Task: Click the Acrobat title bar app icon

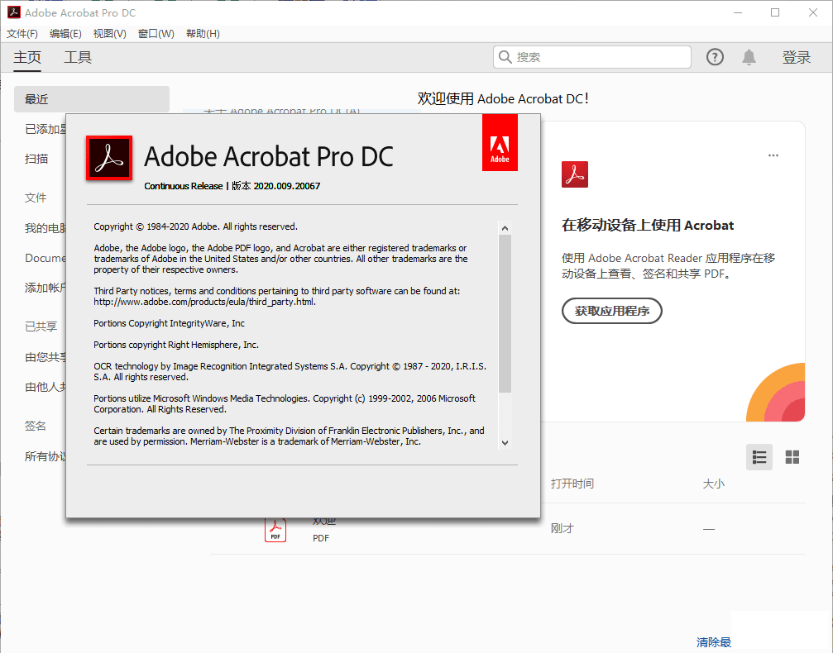Action: tap(14, 12)
